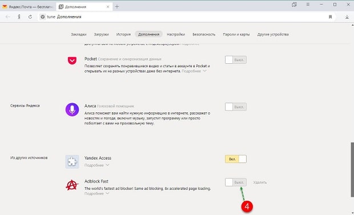The height and width of the screenshot is (215, 354).
Task: Open a new tab with the plus button
Action: pyautogui.click(x=117, y=6)
